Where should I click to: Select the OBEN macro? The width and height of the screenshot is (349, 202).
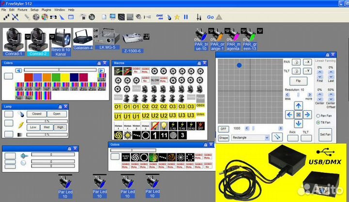(x=200, y=105)
